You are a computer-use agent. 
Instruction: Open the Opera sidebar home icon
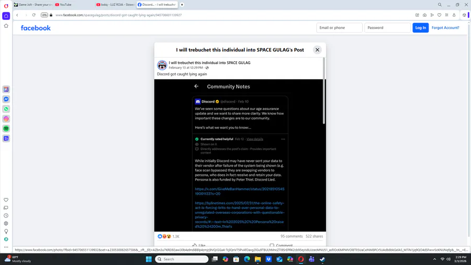(6, 16)
